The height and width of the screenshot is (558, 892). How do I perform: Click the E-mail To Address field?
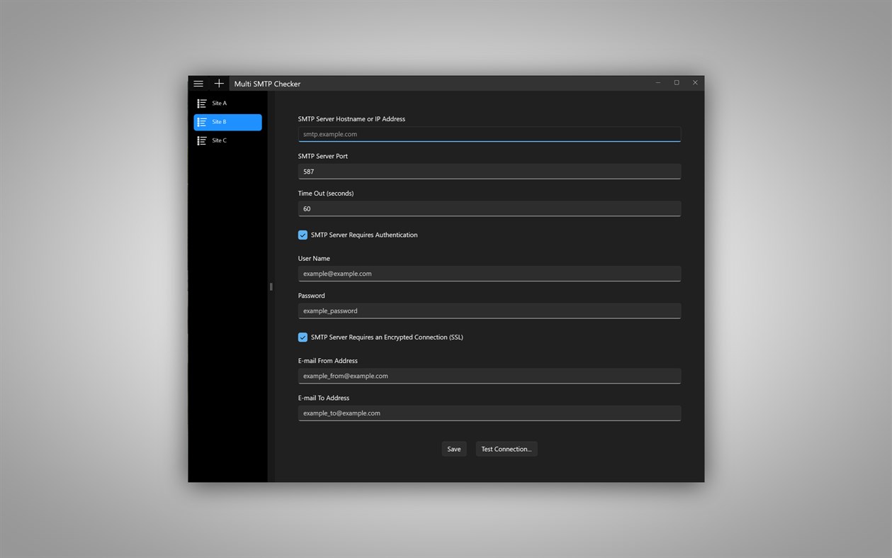[489, 413]
